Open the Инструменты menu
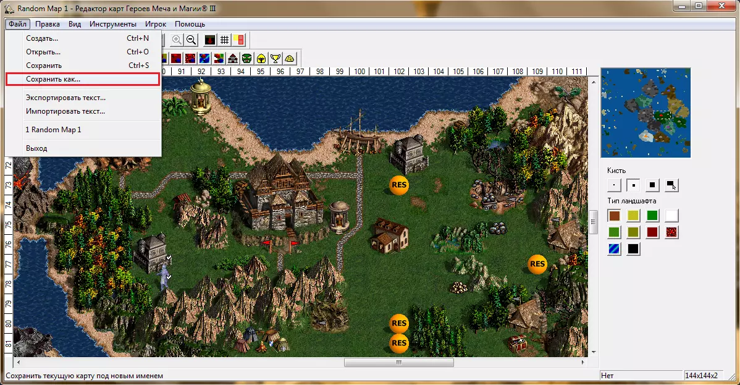 coord(113,23)
